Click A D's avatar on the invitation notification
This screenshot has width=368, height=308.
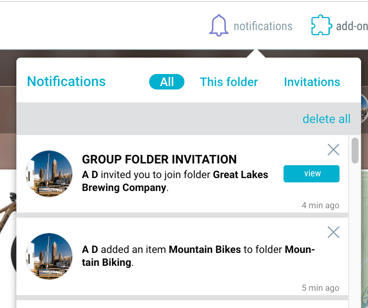point(49,174)
